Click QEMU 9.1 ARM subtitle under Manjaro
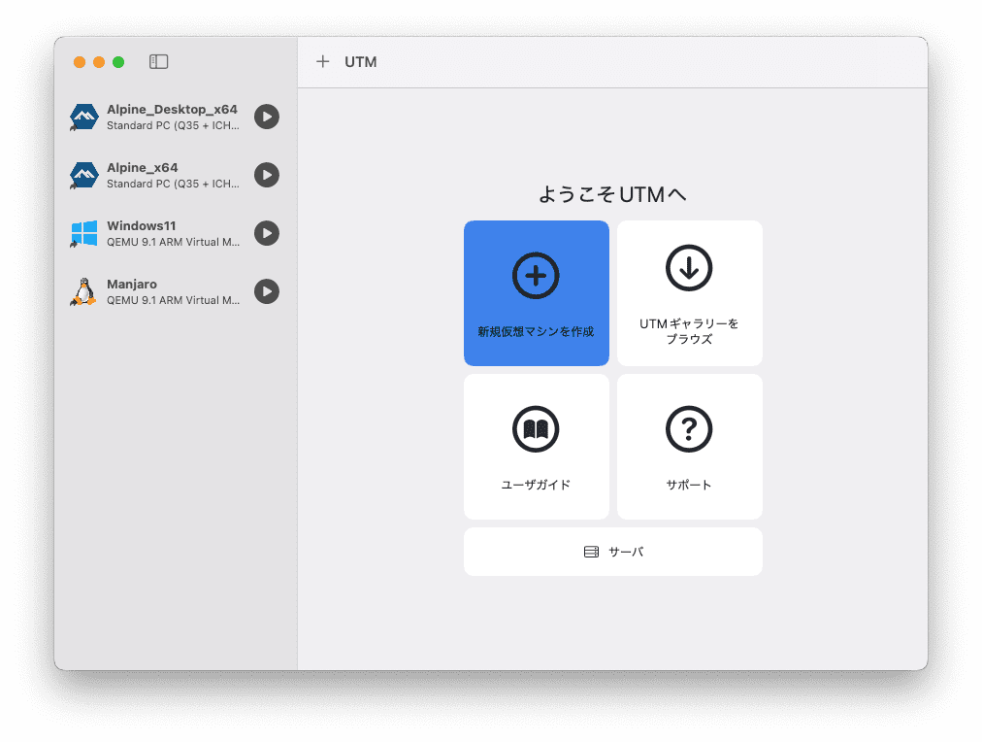982x742 pixels. 173,300
